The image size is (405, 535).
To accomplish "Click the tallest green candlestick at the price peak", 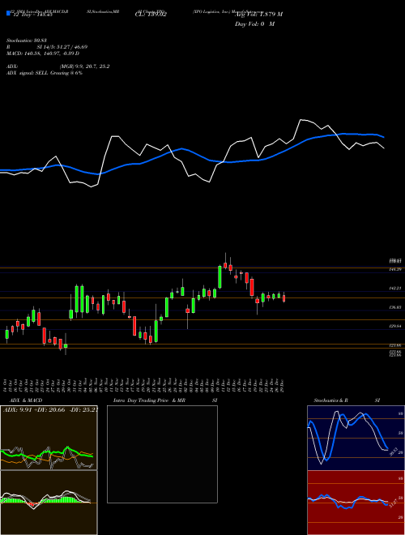I will pos(220,277).
